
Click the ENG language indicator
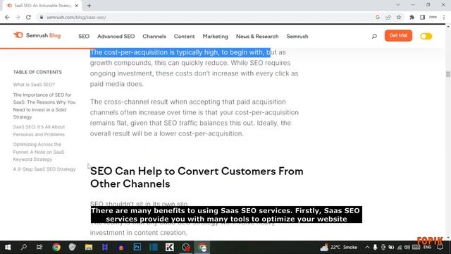428,248
